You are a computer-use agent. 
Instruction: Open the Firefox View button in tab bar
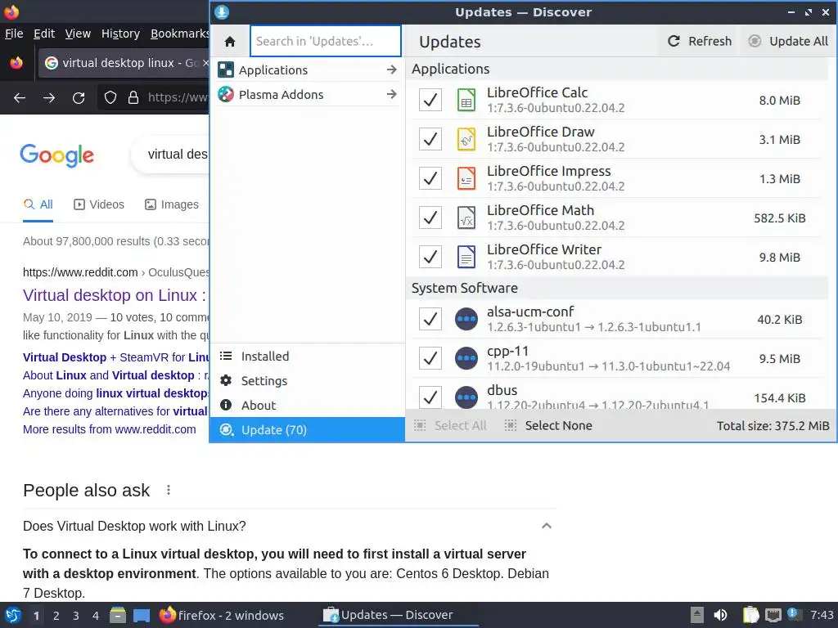(x=16, y=63)
